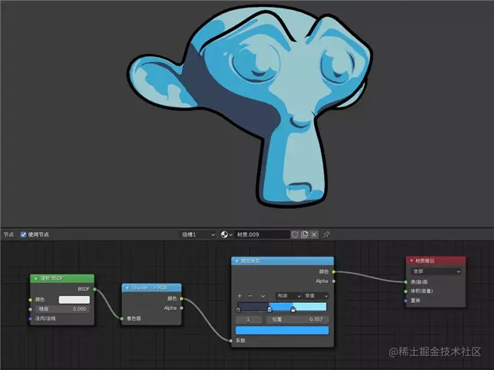Collapse the Diffuse BSDF node

36,278
